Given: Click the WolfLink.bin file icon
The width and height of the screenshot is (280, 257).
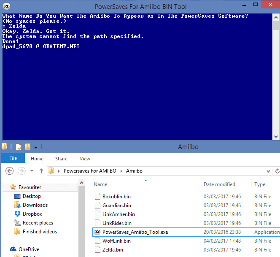Looking at the screenshot, I should 97,241.
